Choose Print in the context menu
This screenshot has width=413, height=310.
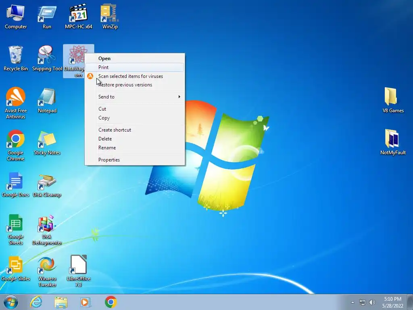(135, 67)
